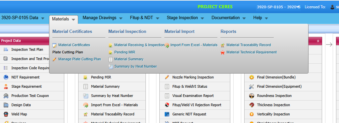Open the project selector 3920-SP-0105 dropdown
Viewport: 339px width, 123px height.
(278, 7)
